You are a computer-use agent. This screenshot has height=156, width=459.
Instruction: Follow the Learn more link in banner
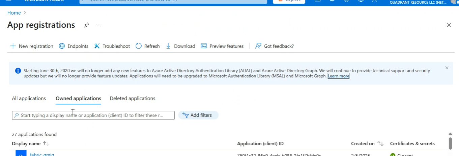pyautogui.click(x=339, y=76)
